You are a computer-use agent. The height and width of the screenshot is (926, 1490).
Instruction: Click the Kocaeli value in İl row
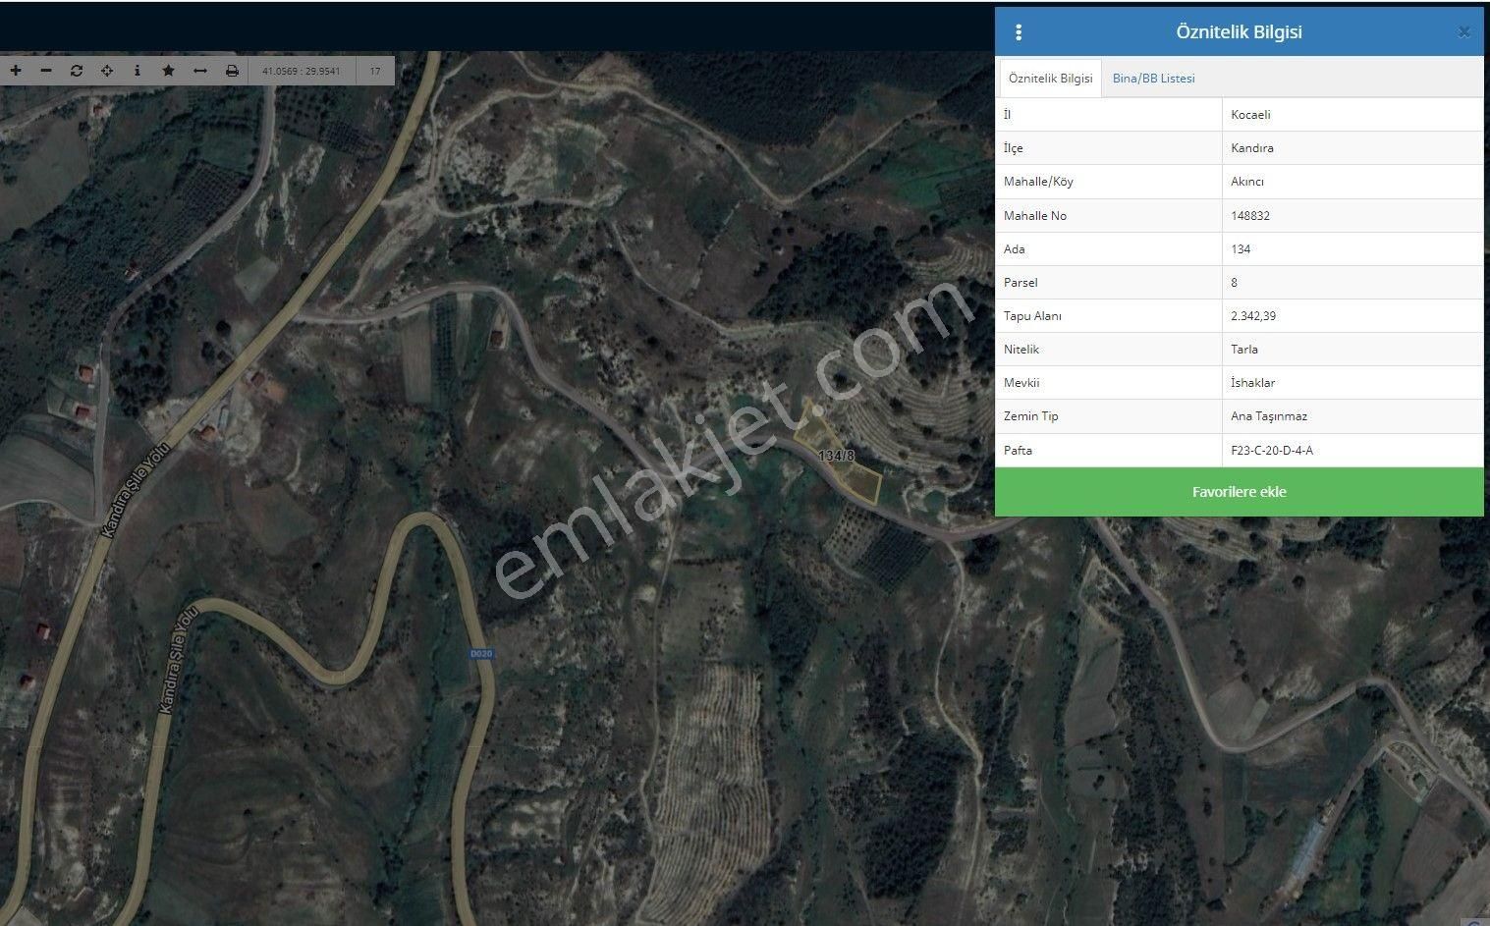tap(1250, 115)
